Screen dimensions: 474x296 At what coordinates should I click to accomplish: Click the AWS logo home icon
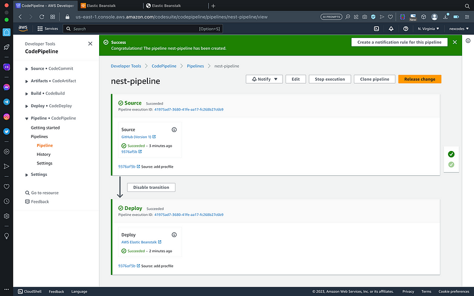pyautogui.click(x=23, y=28)
